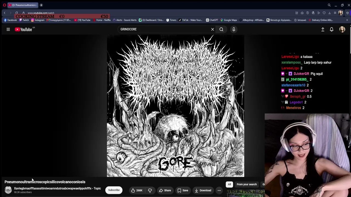351x197 pixels.
Task: Subscribe to the channel
Action: point(114,190)
